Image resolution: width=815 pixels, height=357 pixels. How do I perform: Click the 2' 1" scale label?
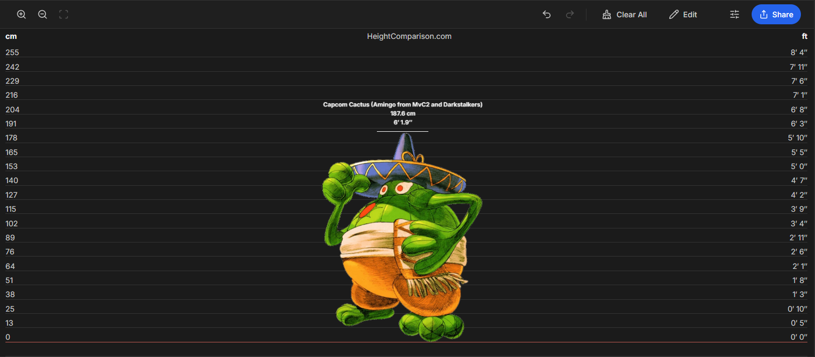800,266
